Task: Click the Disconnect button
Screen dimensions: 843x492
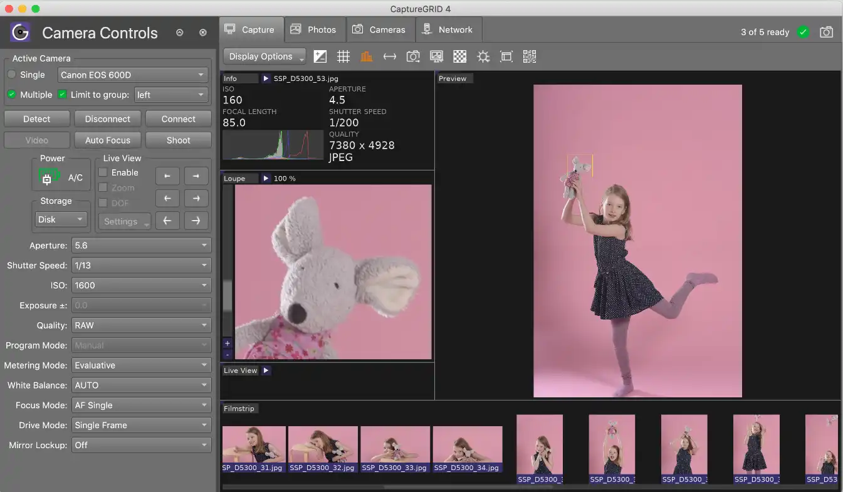Action: [x=107, y=118]
